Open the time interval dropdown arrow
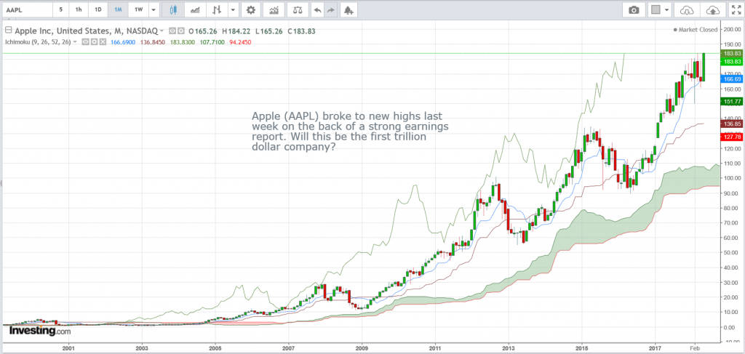This screenshot has width=745, height=354. pyautogui.click(x=154, y=9)
